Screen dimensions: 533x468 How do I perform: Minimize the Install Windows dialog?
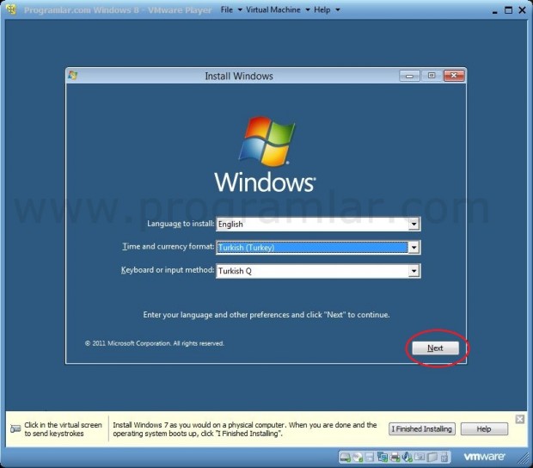409,76
